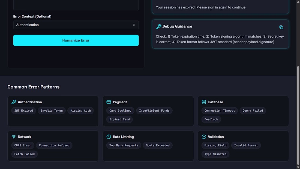
Task: Select the JWT Expired pattern chip
Action: click(23, 111)
